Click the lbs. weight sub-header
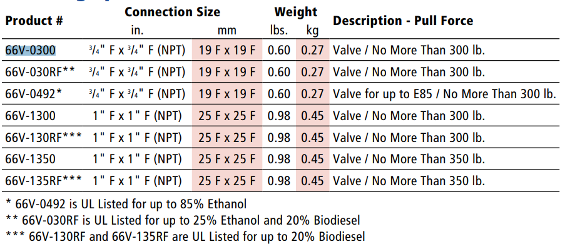 tap(279, 31)
